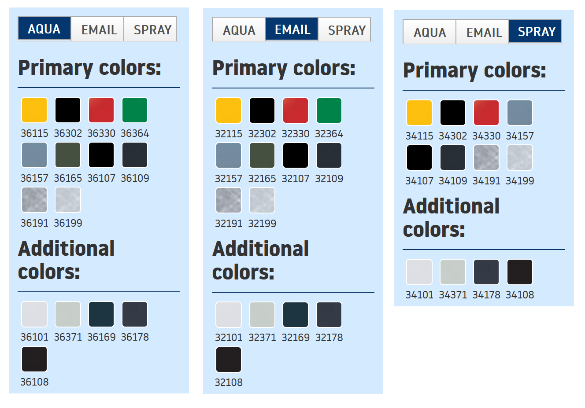
Task: Select the AQUA tab in the left panel
Action: click(x=44, y=29)
